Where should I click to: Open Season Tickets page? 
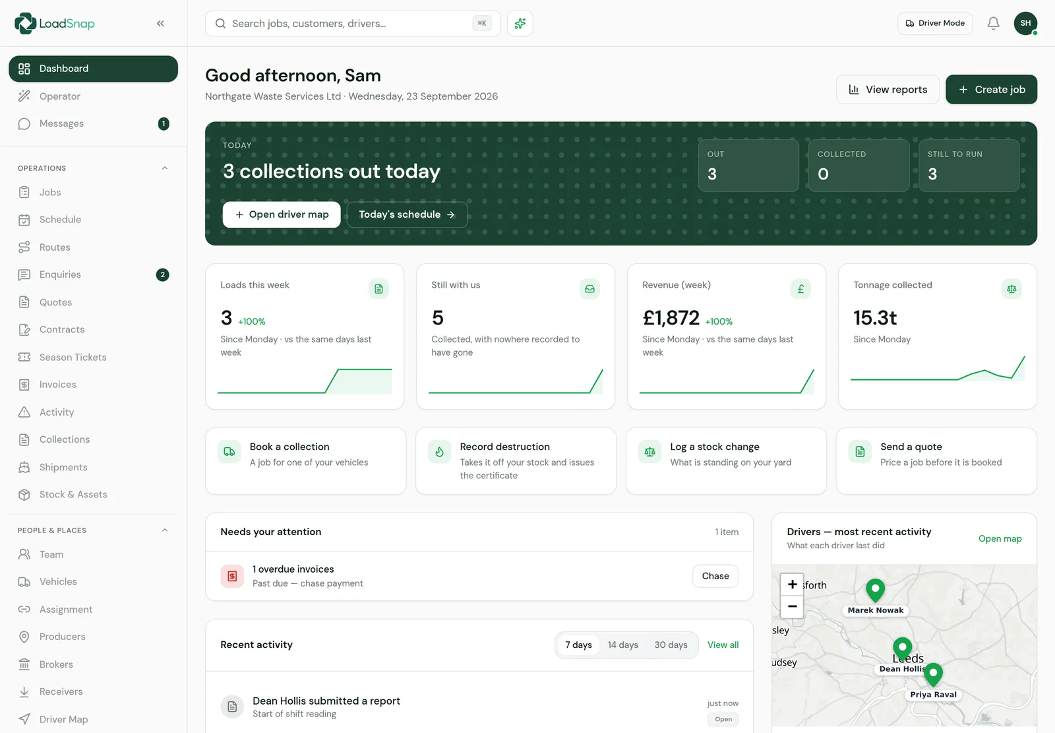pyautogui.click(x=93, y=357)
